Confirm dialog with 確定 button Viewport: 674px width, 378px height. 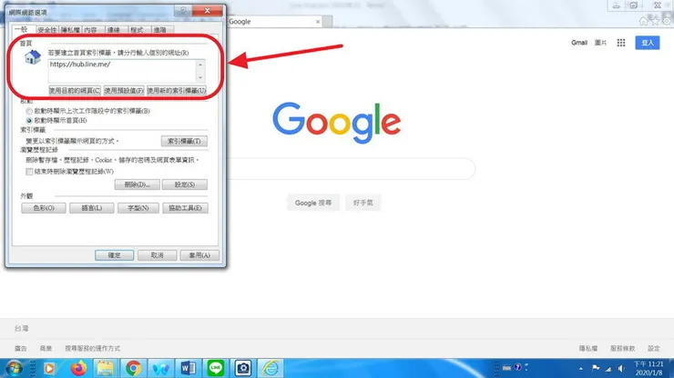[x=115, y=255]
